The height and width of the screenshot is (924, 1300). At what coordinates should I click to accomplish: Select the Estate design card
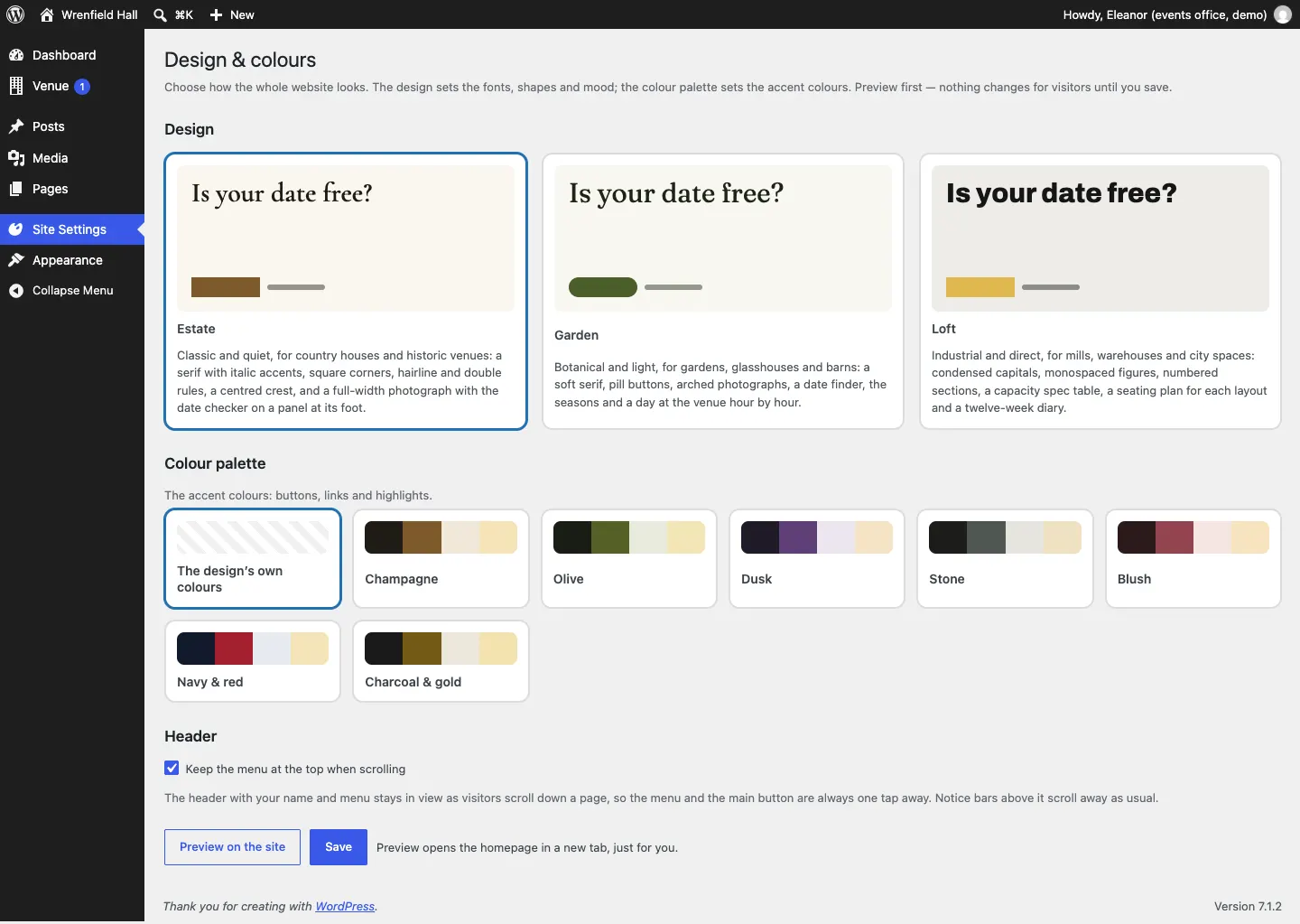346,291
